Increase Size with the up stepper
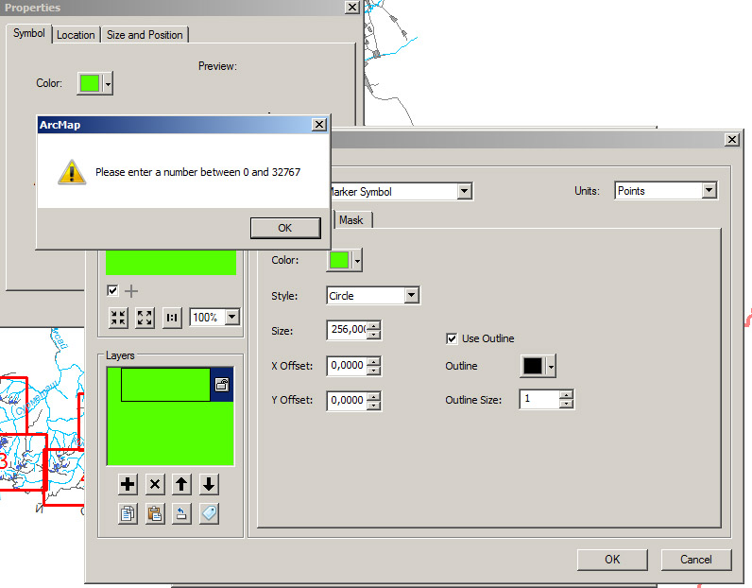752x588 pixels. (x=373, y=326)
